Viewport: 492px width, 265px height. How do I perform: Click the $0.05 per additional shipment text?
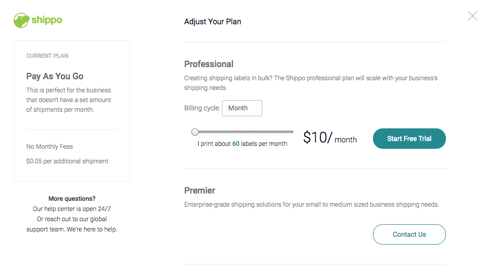click(x=67, y=161)
